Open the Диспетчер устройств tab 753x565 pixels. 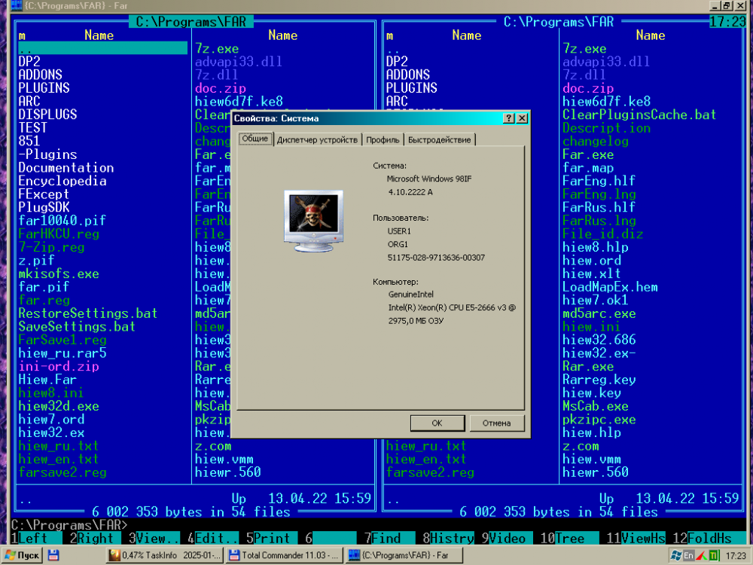[317, 140]
